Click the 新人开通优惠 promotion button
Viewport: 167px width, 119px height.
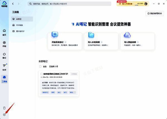click(126, 4)
